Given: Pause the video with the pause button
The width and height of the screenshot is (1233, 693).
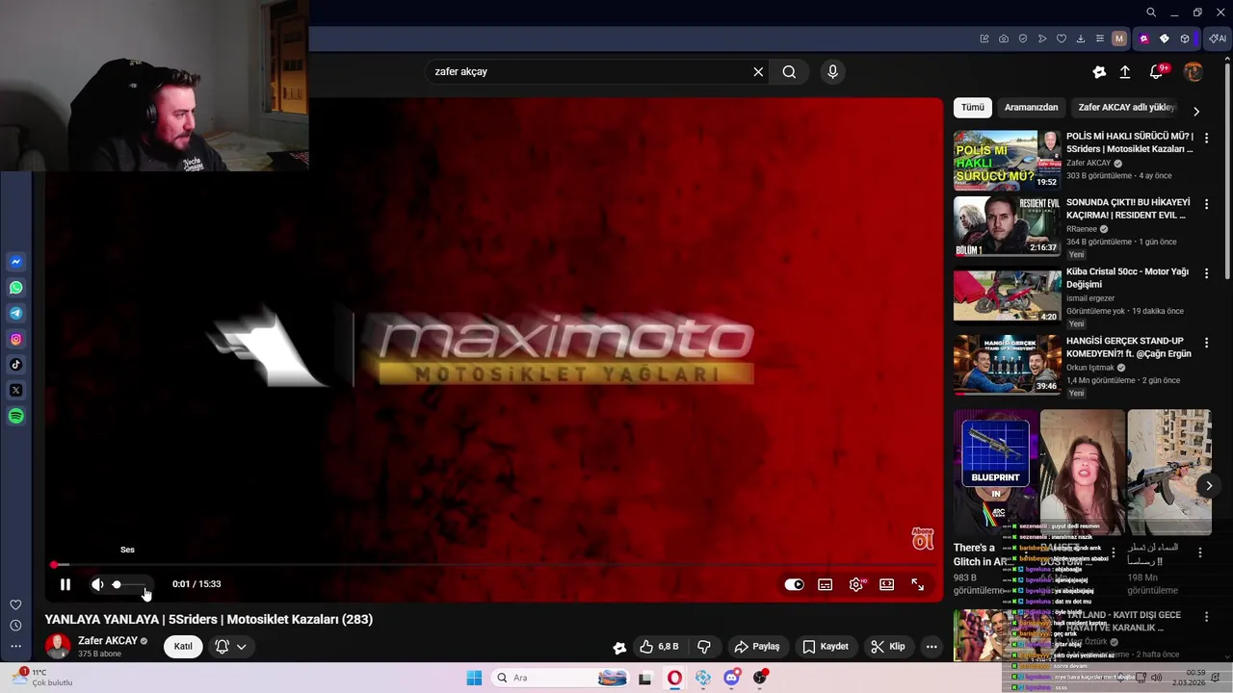Looking at the screenshot, I should pos(66,584).
